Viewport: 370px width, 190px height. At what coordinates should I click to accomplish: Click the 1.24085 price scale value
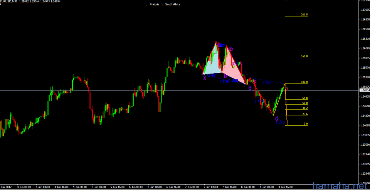pos(365,125)
